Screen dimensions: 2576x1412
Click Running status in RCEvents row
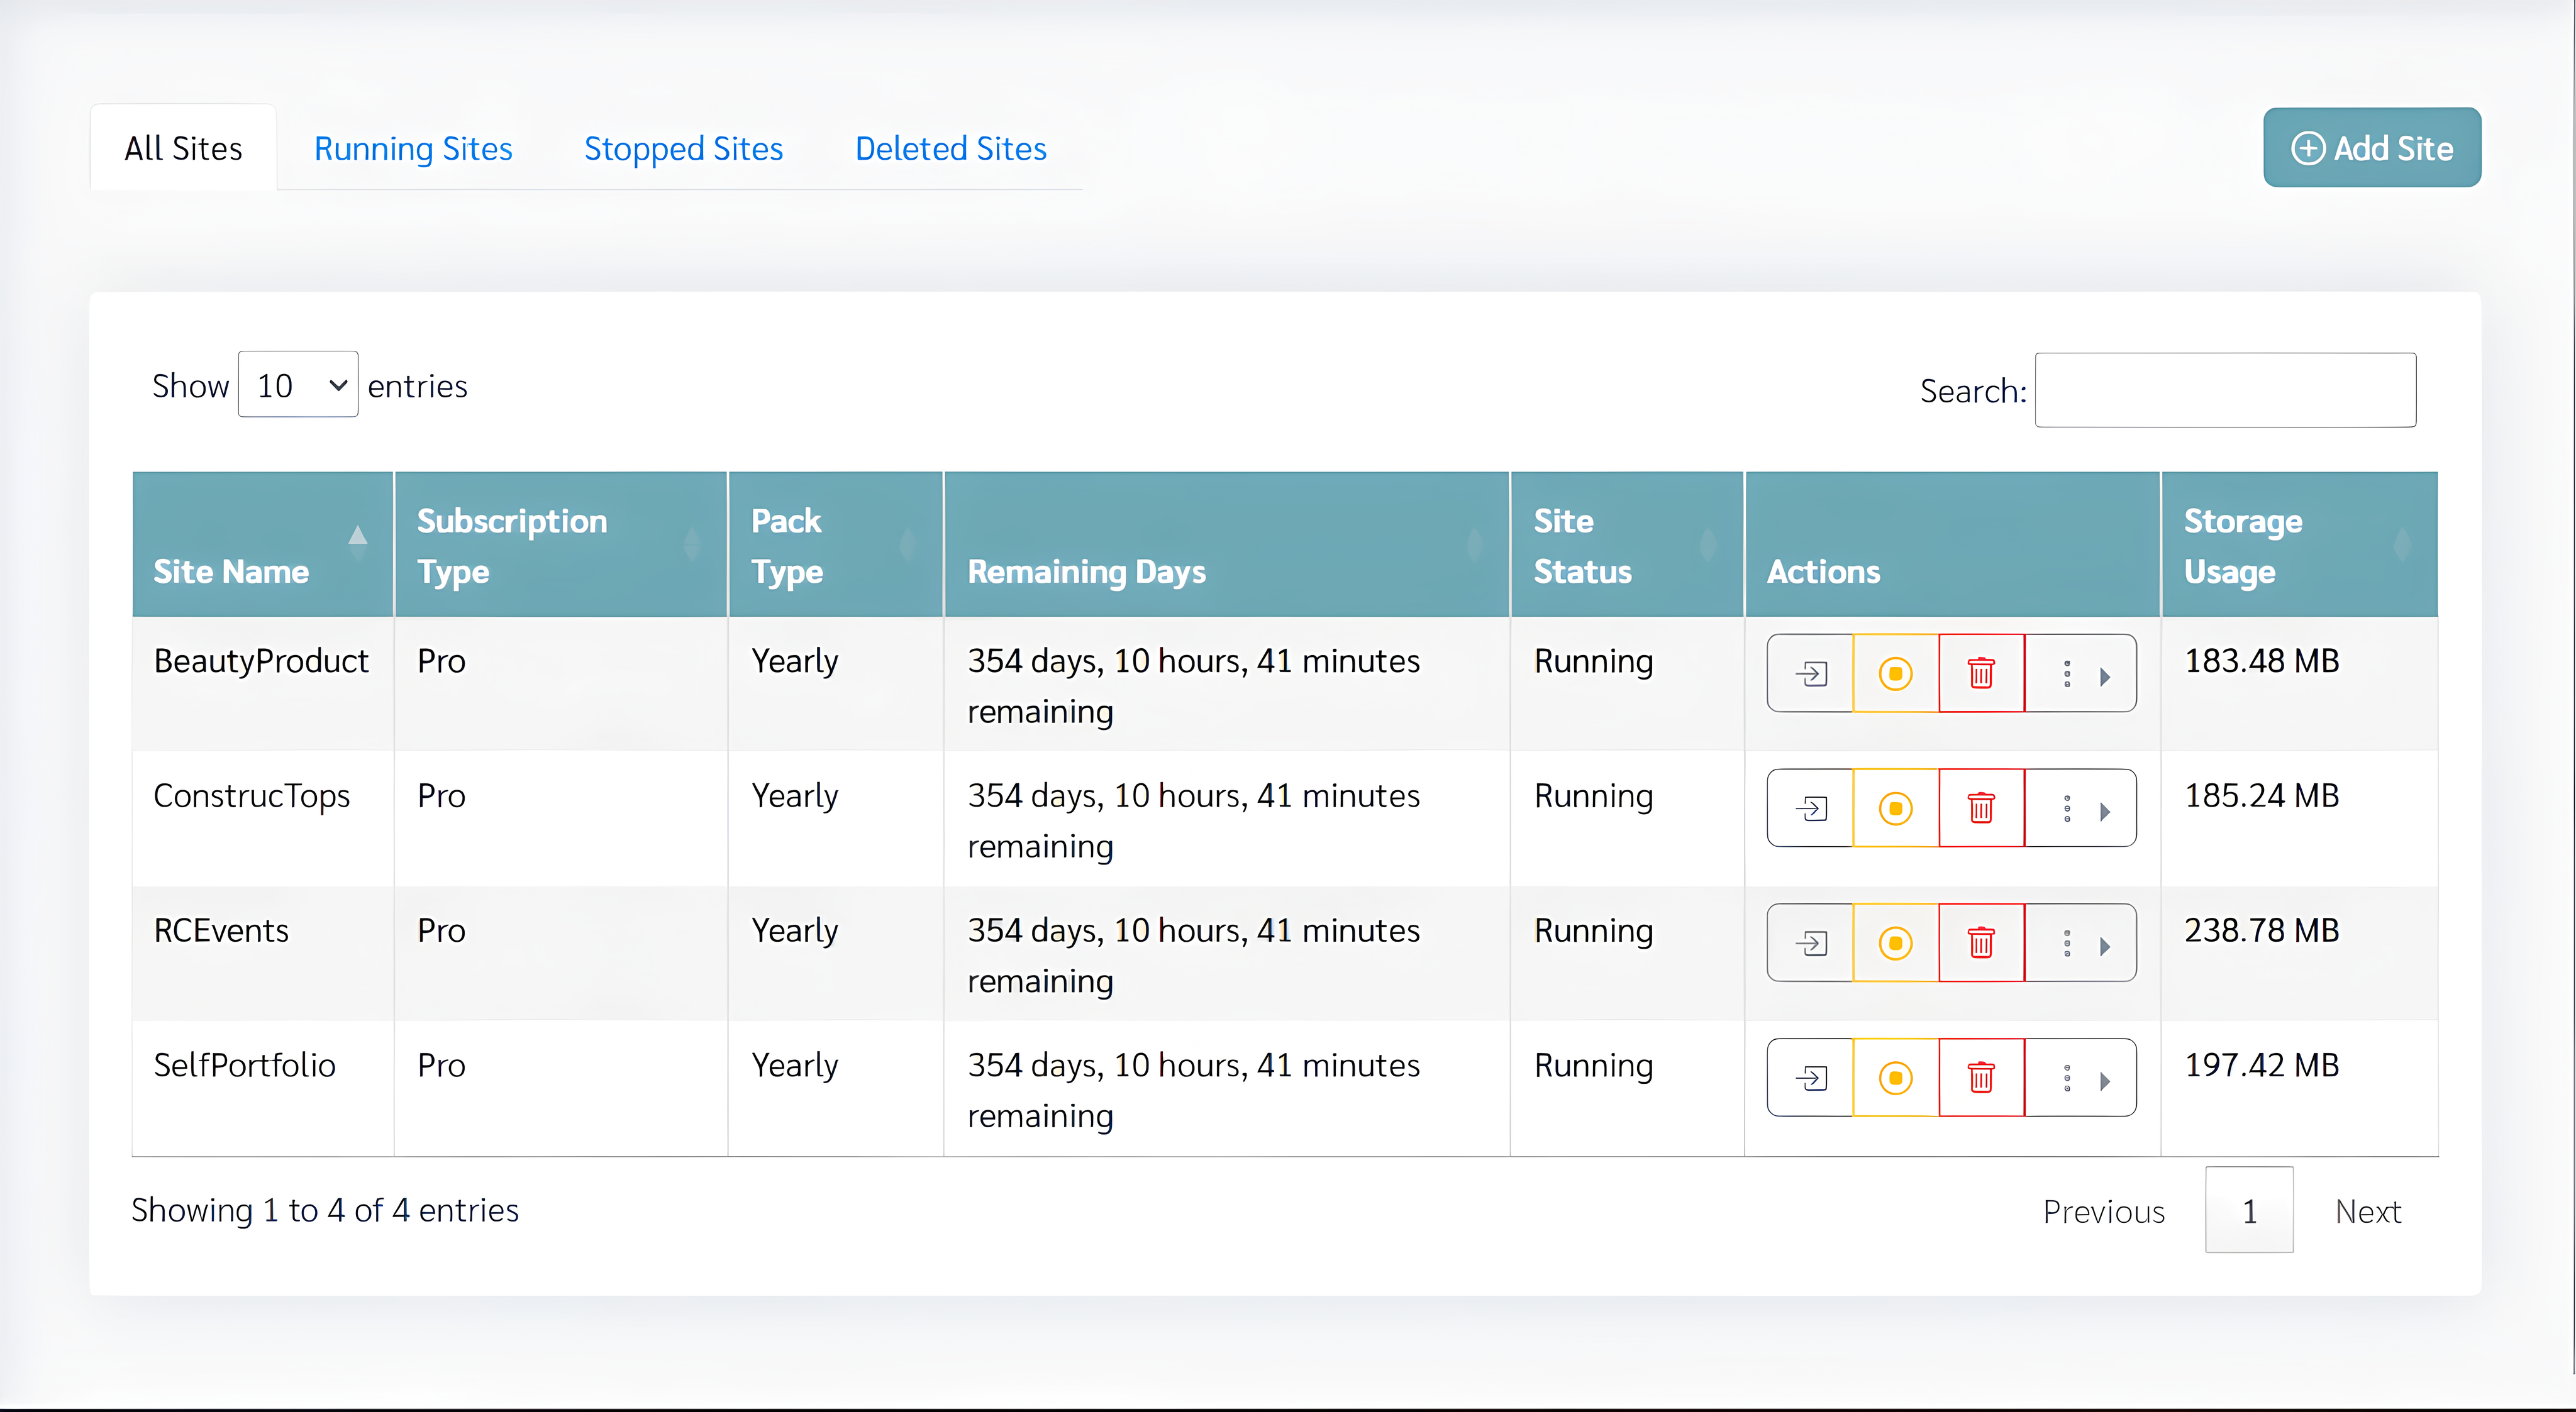coord(1594,931)
